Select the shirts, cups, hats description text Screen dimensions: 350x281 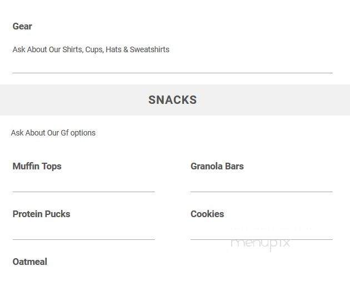[x=91, y=49]
